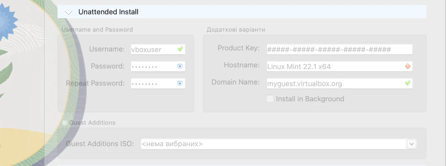The height and width of the screenshot is (166, 446).
Task: Click into the Password field
Action: pyautogui.click(x=158, y=66)
